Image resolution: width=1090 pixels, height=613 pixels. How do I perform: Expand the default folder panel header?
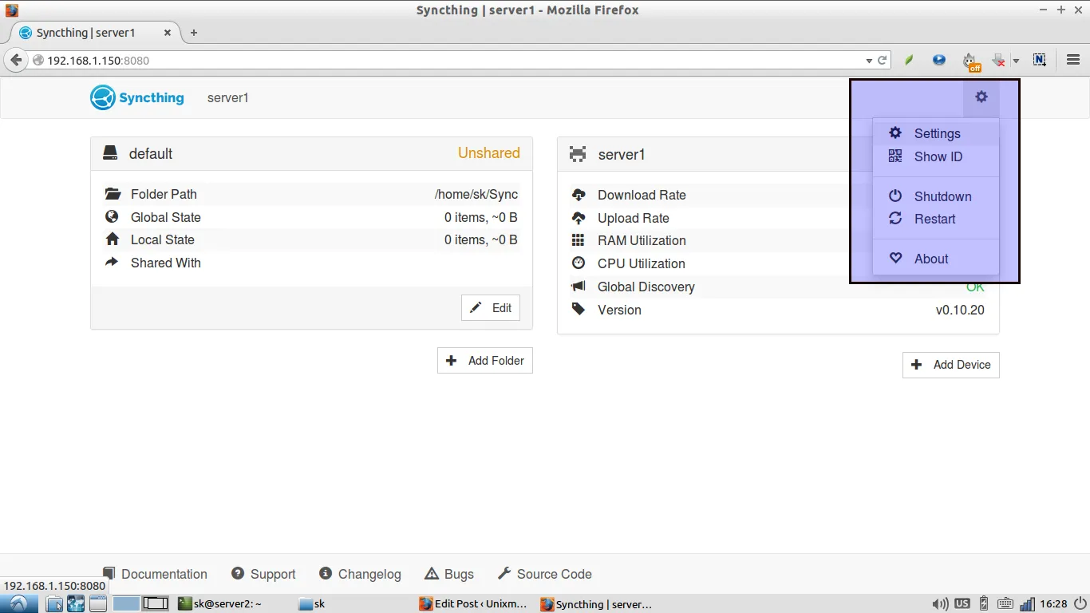(x=311, y=153)
